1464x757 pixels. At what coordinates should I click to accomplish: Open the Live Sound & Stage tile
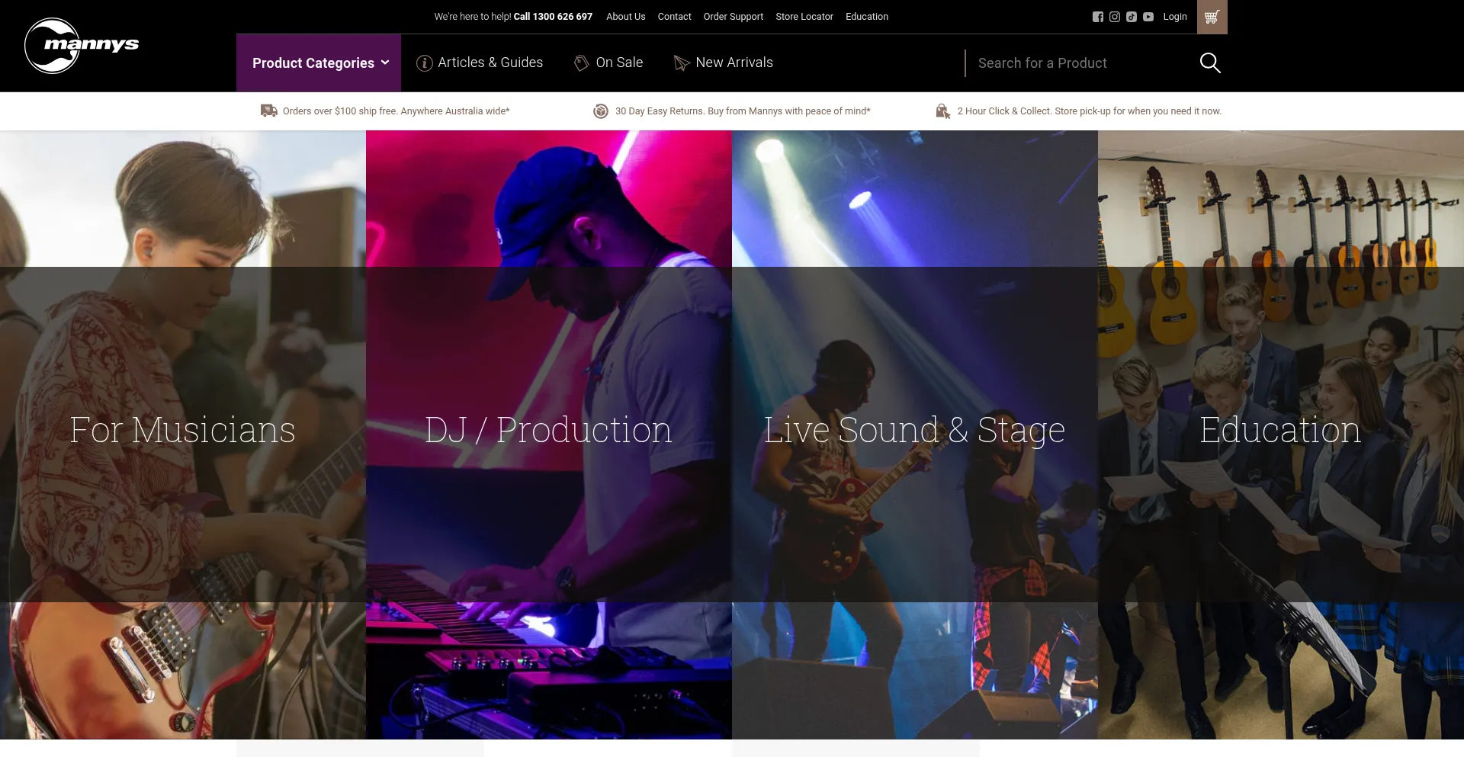(915, 431)
